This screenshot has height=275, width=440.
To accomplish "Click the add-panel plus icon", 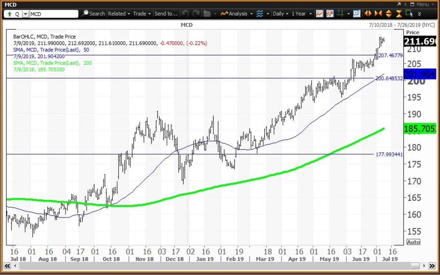I will tap(357, 14).
